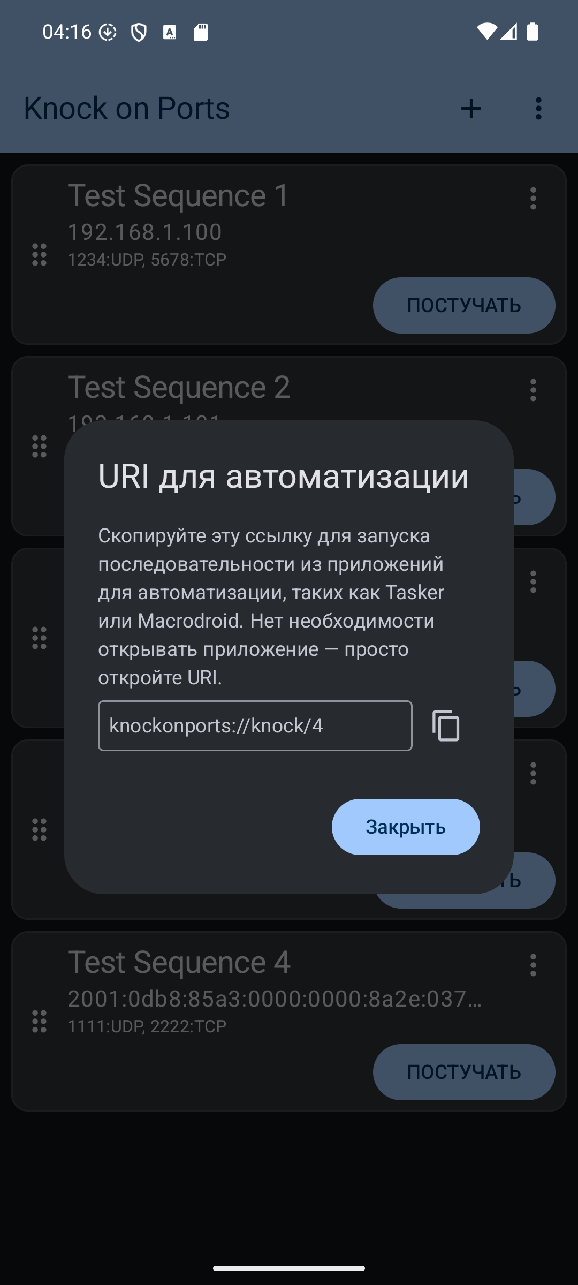The height and width of the screenshot is (1285, 578).
Task: Tap the SD card status bar icon
Action: [x=201, y=33]
